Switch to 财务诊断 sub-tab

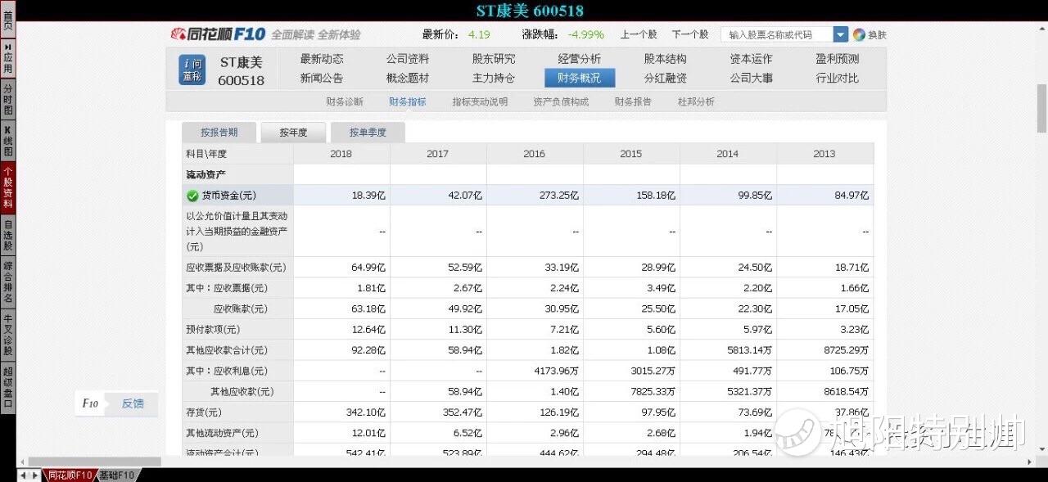pyautogui.click(x=345, y=101)
